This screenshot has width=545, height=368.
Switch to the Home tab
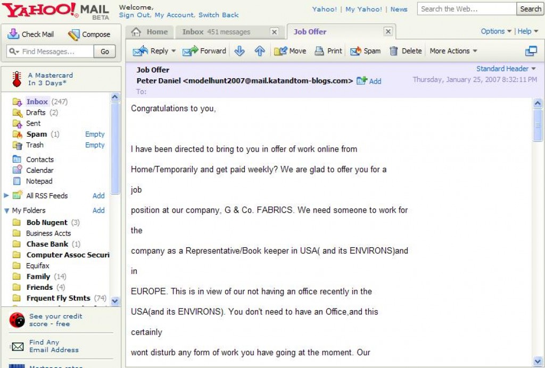coord(150,32)
